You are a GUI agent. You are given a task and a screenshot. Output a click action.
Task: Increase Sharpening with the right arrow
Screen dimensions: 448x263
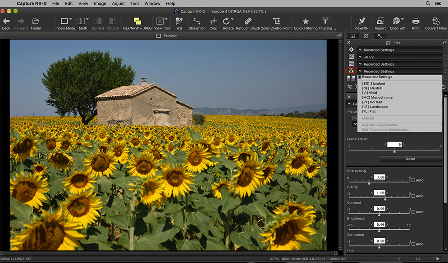pyautogui.click(x=387, y=177)
